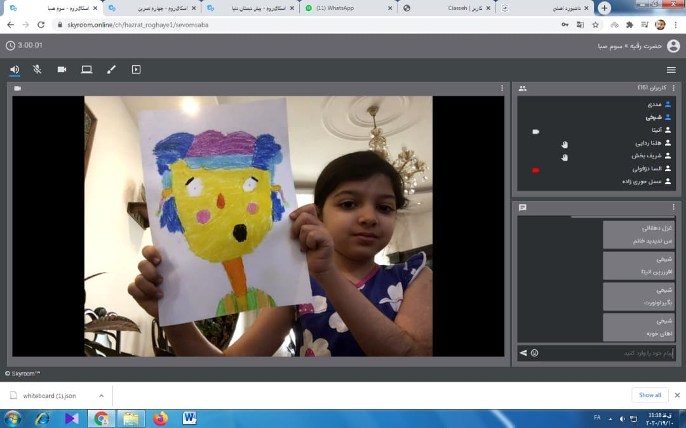This screenshot has height=428, width=686.
Task: Open the hamburger menu in Skyroom
Action: coord(671,70)
